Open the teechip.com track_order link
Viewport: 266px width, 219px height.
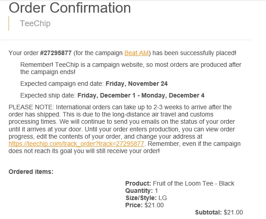(77, 144)
